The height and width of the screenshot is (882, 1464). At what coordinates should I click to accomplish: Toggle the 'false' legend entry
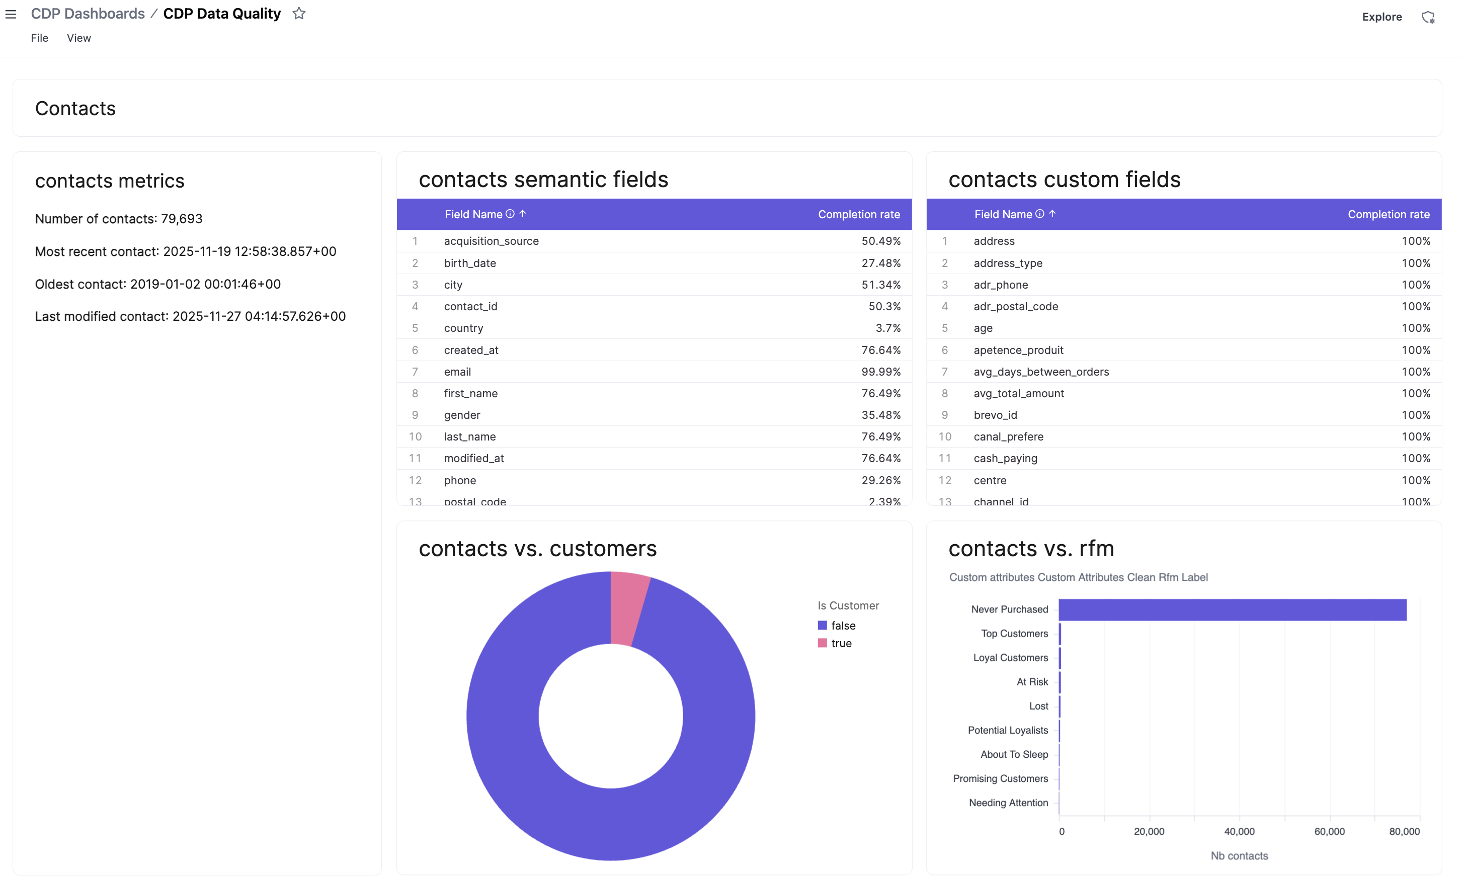tap(843, 626)
